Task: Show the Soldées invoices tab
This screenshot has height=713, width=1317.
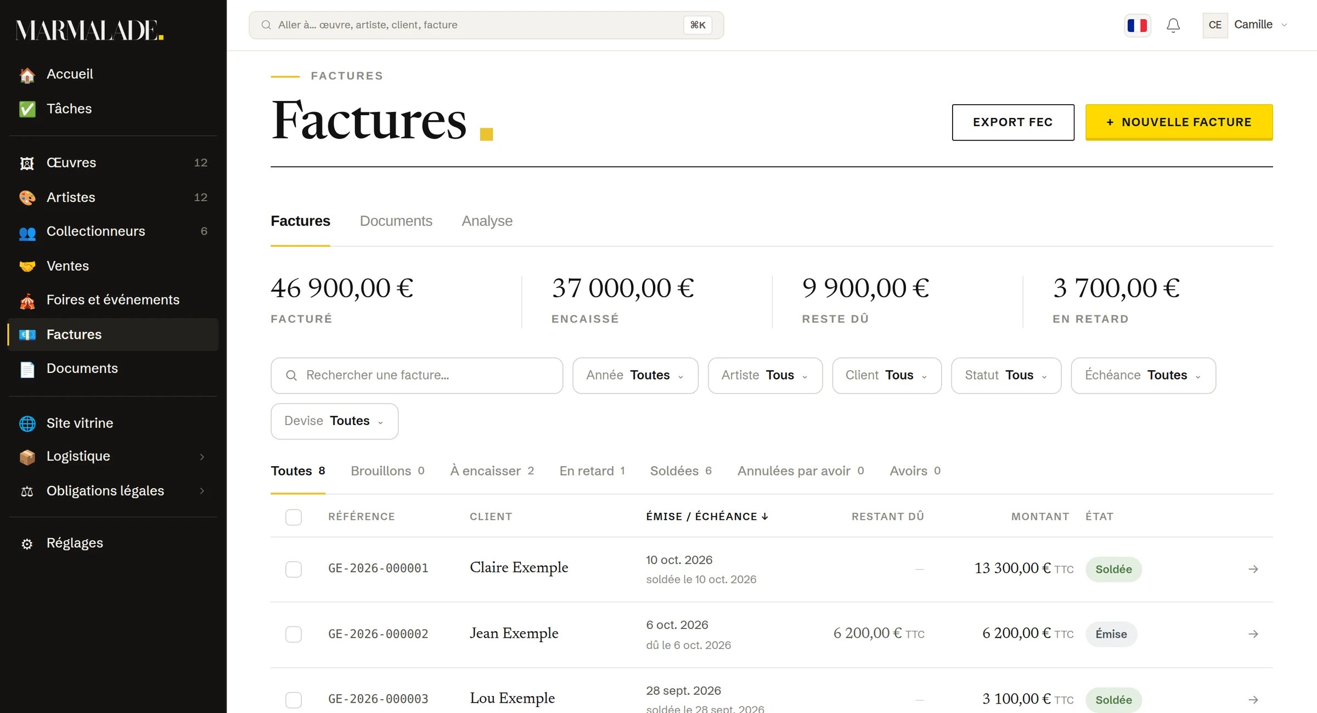Action: tap(681, 471)
